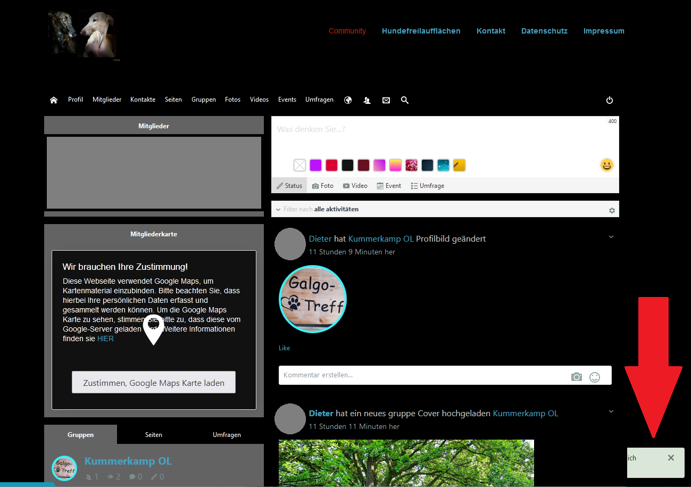Select the Foto post type tab
This screenshot has height=487, width=691.
[323, 186]
